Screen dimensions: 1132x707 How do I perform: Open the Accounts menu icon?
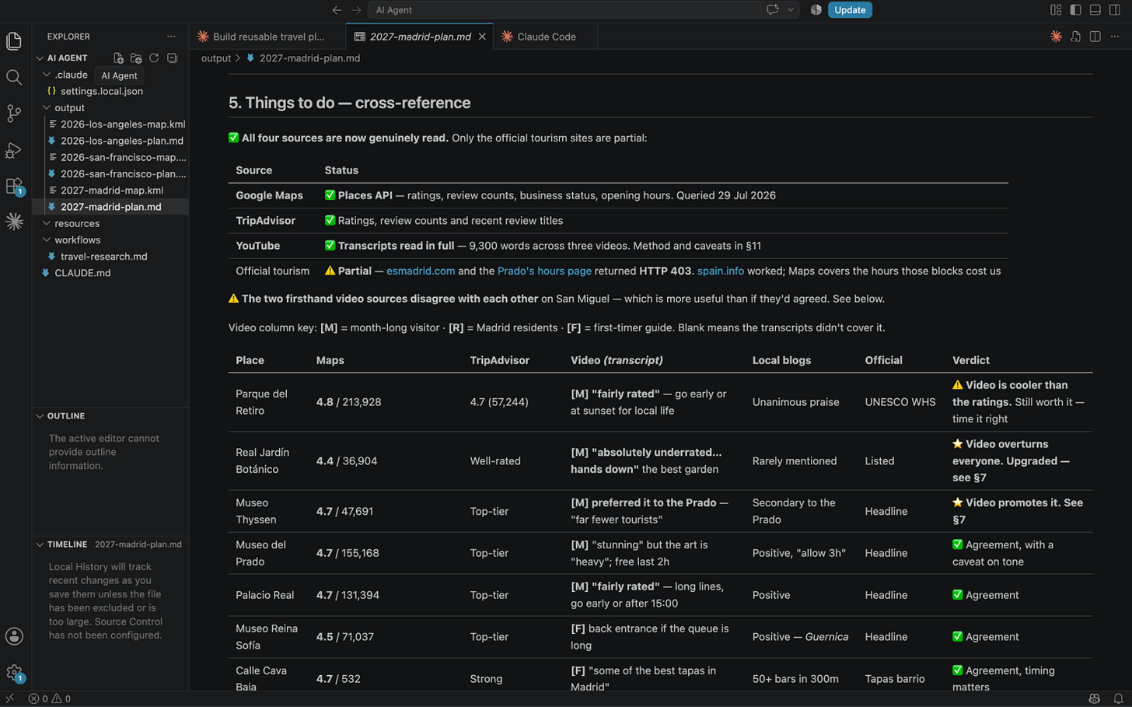14,636
